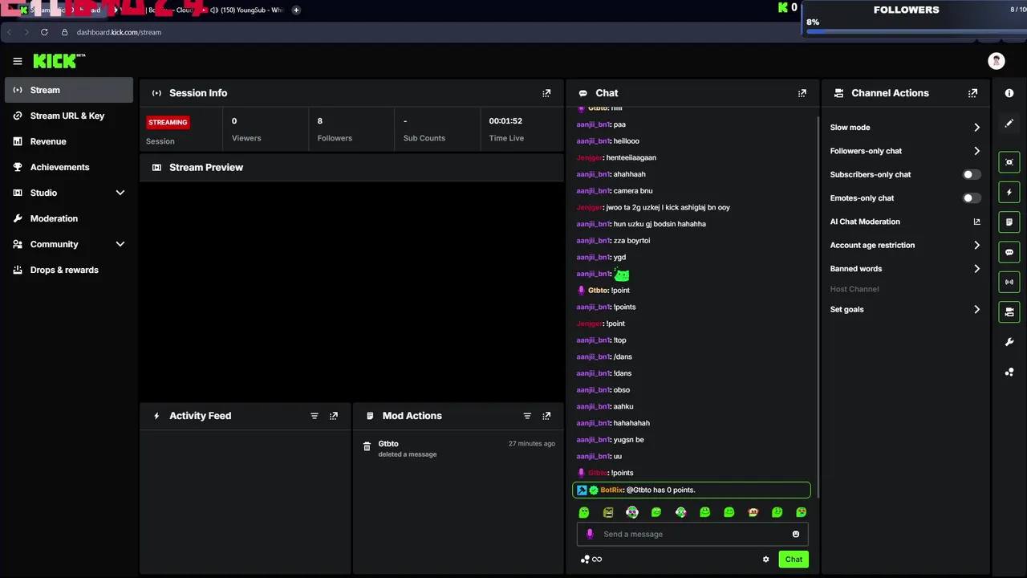1027x578 pixels.
Task: Pop out the Channel Actions panel
Action: pos(972,93)
